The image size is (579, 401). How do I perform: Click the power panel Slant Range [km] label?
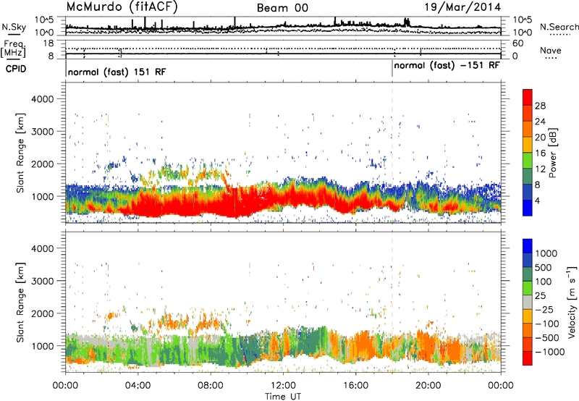click(20, 153)
